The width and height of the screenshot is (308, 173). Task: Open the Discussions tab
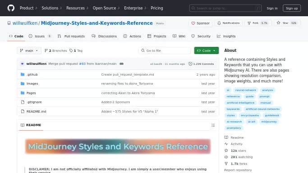[x=104, y=36]
